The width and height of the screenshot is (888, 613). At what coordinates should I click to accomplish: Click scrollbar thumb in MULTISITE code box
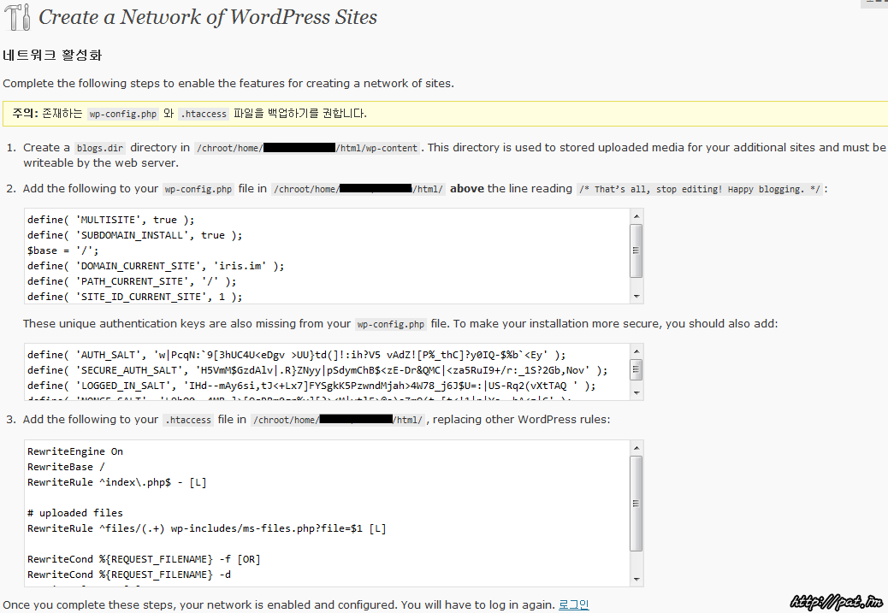coord(636,251)
